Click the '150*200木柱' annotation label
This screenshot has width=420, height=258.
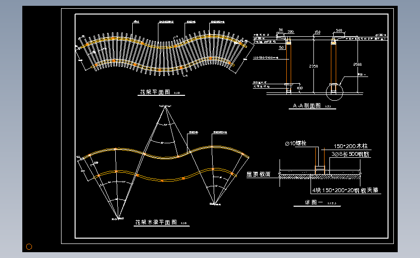pyautogui.click(x=351, y=146)
